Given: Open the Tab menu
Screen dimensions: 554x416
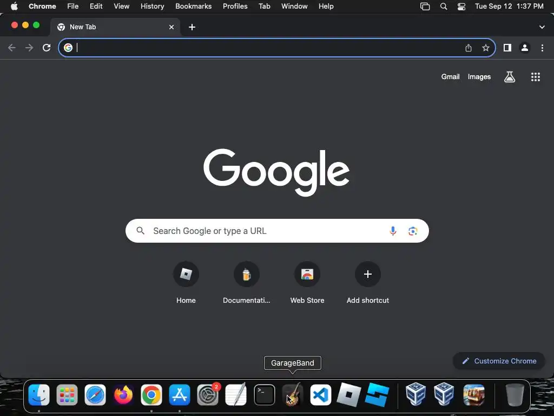Looking at the screenshot, I should click(264, 6).
